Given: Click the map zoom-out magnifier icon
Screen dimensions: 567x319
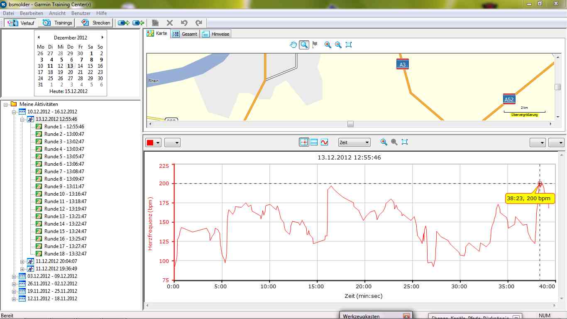Looking at the screenshot, I should click(x=338, y=45).
